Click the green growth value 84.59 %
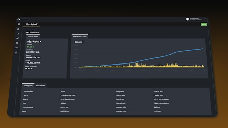The image size is (228, 128). coord(31,47)
